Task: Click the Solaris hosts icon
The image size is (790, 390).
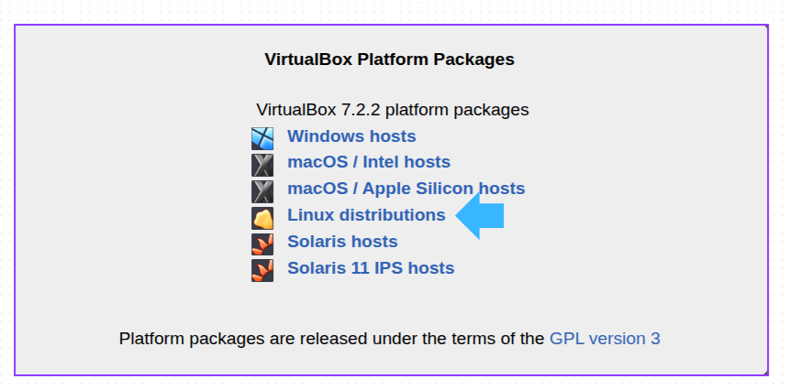Action: pyautogui.click(x=262, y=244)
